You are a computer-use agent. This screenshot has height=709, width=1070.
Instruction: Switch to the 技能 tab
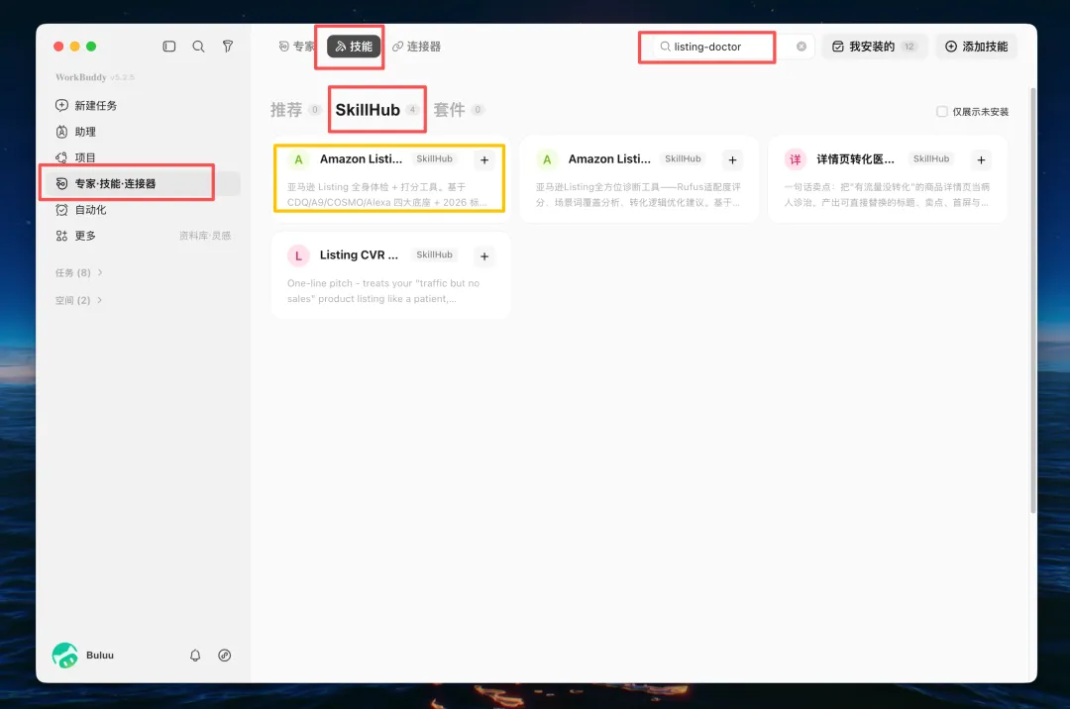click(354, 47)
